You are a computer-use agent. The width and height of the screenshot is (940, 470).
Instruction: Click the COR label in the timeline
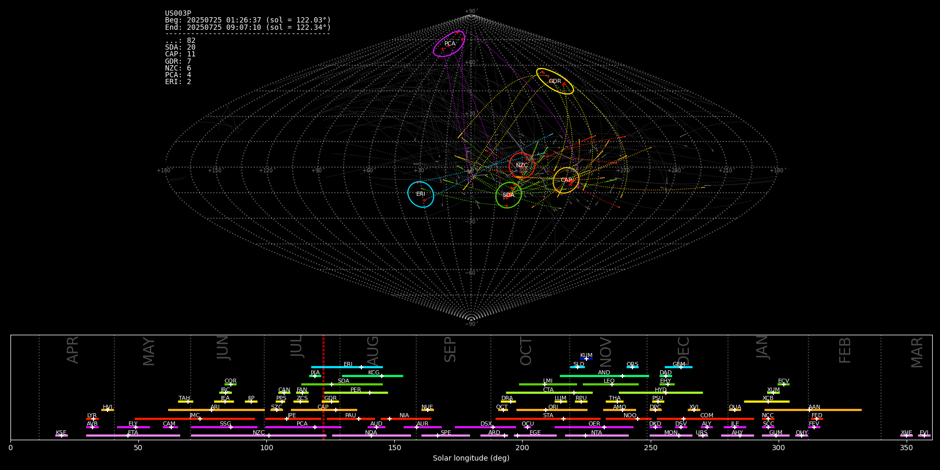coord(230,381)
